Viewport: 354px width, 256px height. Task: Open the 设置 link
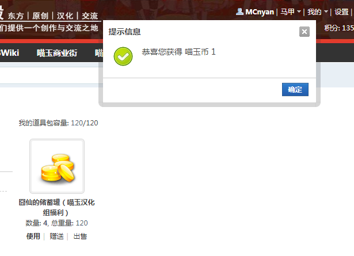pos(341,12)
